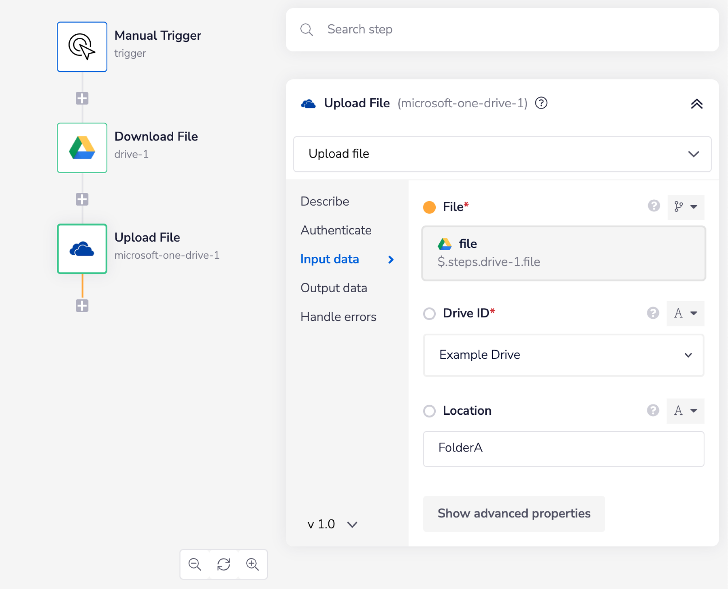Image resolution: width=728 pixels, height=589 pixels.
Task: Open help icon next to Upload File title
Action: (541, 103)
